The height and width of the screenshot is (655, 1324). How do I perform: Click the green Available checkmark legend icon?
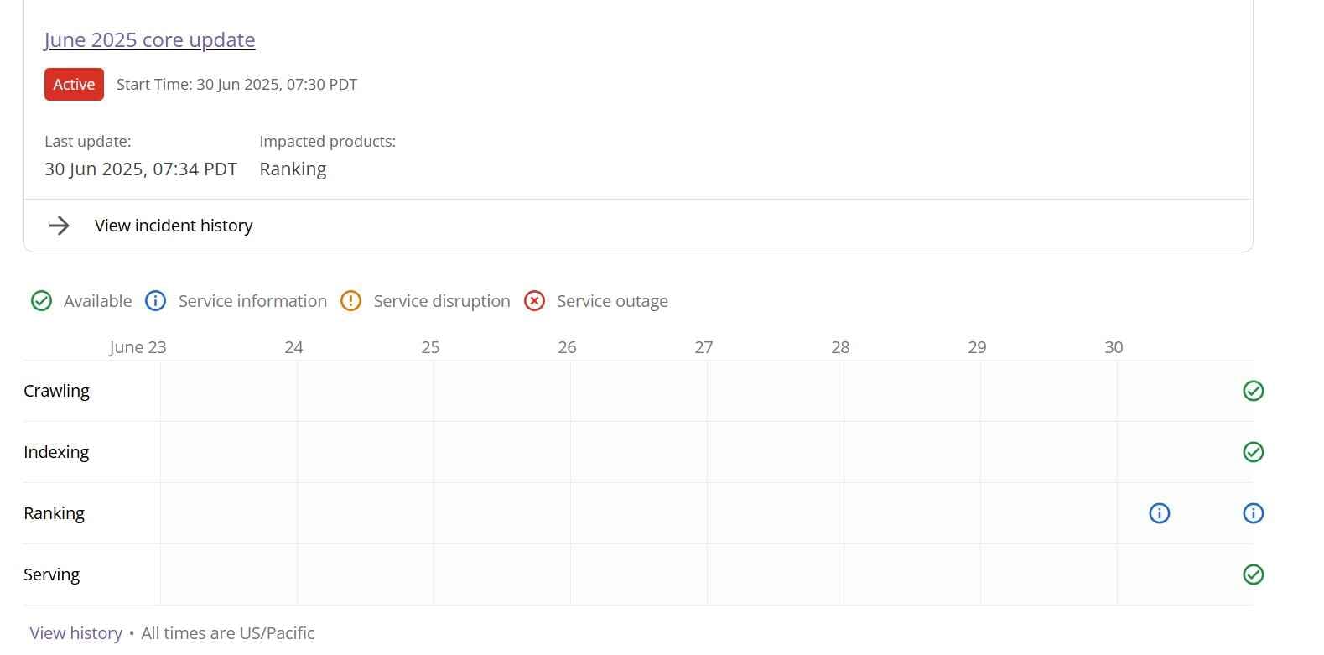pos(41,300)
